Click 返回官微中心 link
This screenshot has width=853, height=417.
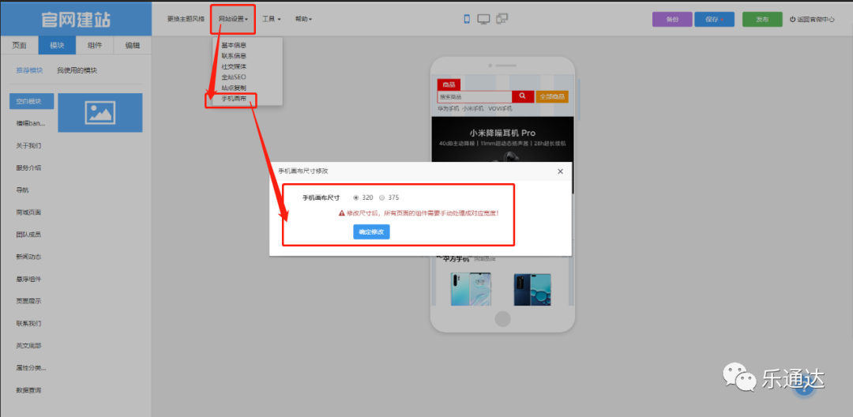pos(812,19)
